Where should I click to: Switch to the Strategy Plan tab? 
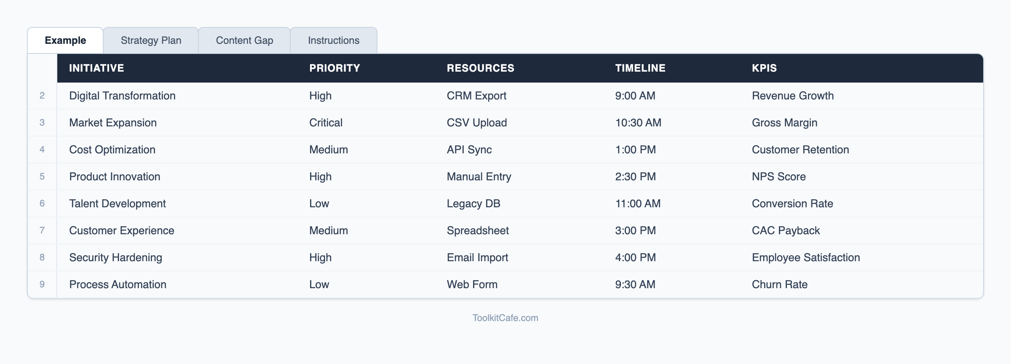(x=151, y=40)
